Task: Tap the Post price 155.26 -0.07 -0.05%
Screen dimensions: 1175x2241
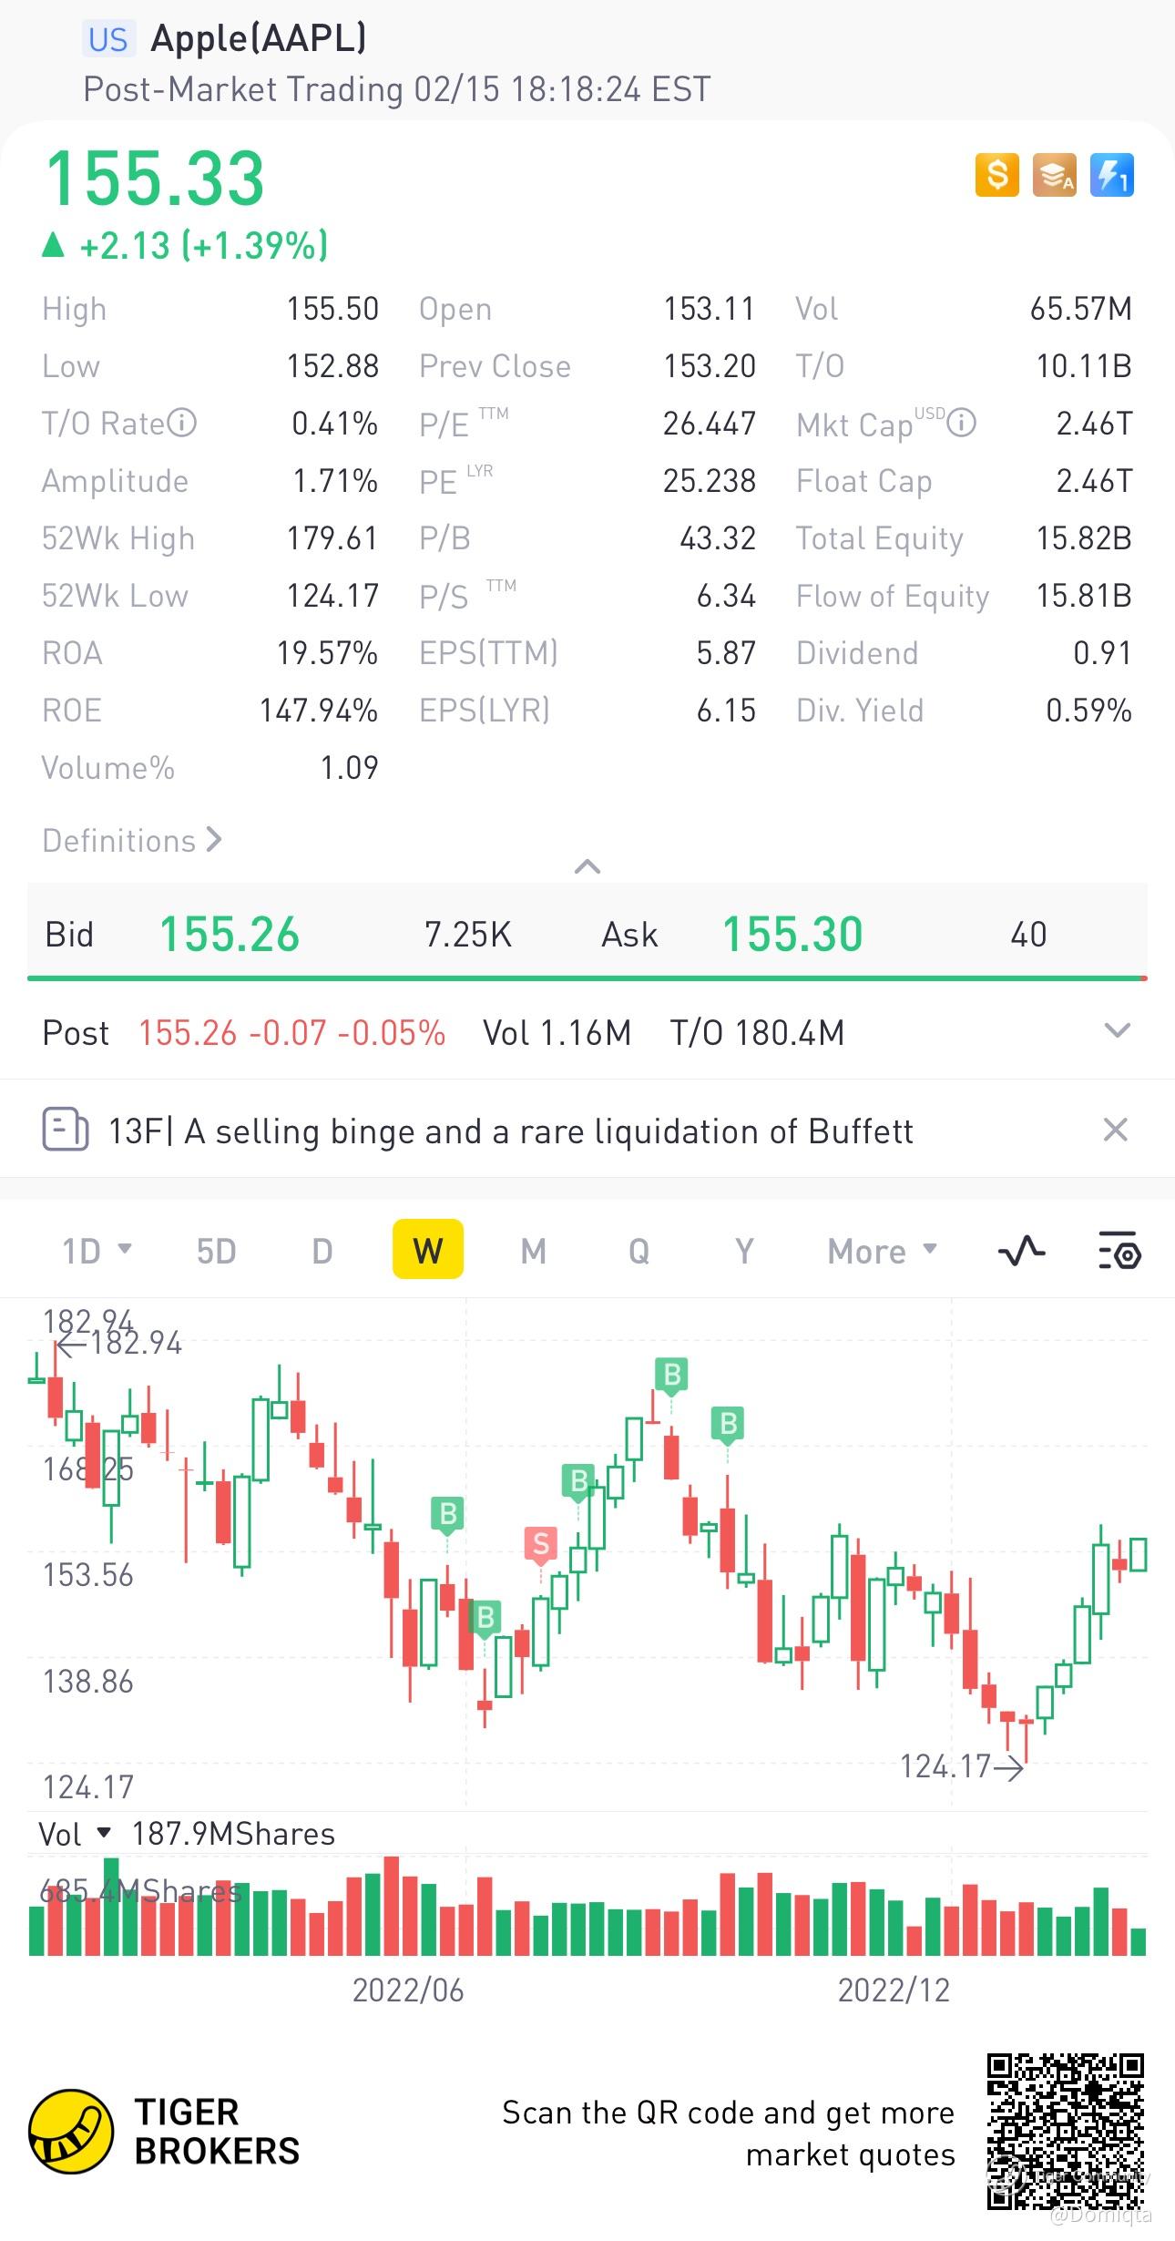Action: tap(291, 1033)
